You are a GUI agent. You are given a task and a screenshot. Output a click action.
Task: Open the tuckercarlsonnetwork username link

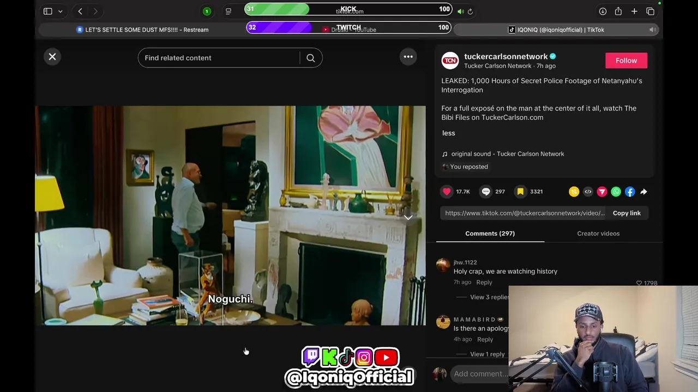coord(506,57)
